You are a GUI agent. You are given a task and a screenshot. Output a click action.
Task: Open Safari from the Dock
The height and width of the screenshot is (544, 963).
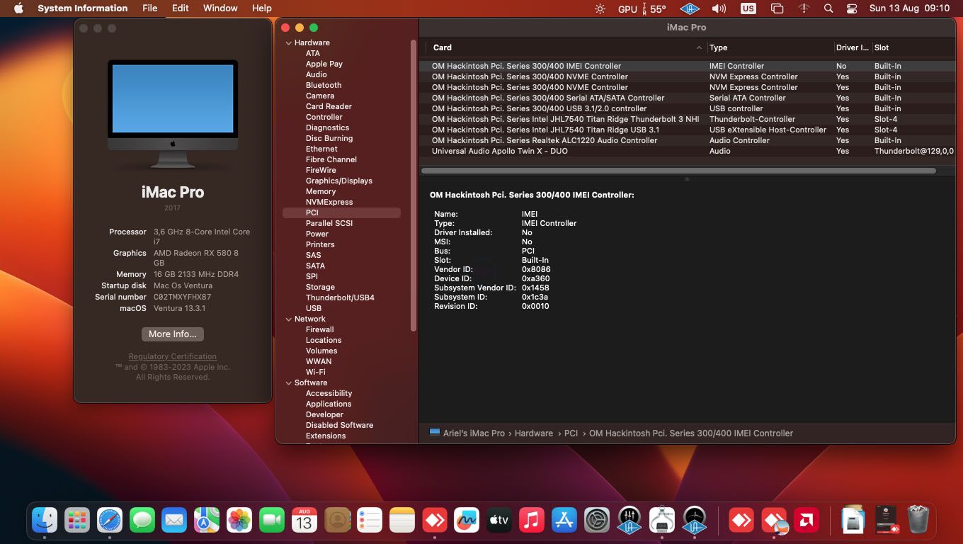click(x=110, y=520)
